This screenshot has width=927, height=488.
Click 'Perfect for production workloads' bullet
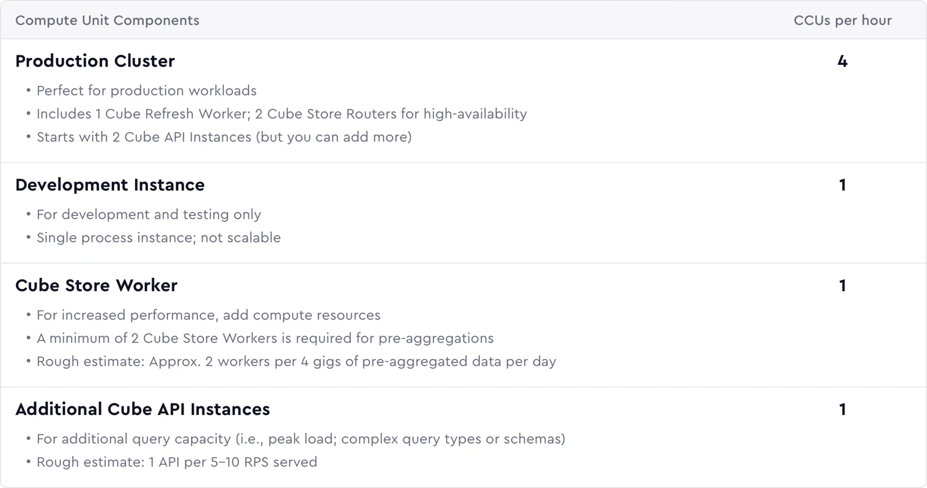tap(147, 91)
